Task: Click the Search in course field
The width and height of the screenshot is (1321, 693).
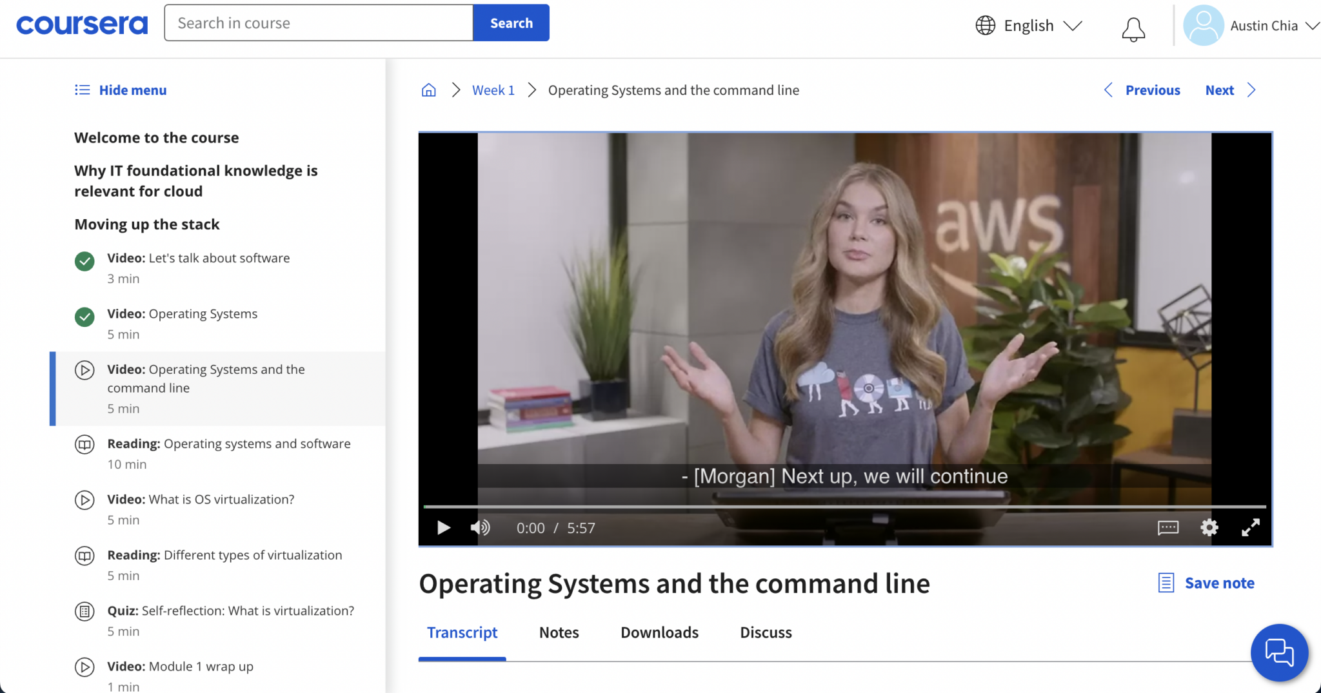Action: tap(319, 23)
